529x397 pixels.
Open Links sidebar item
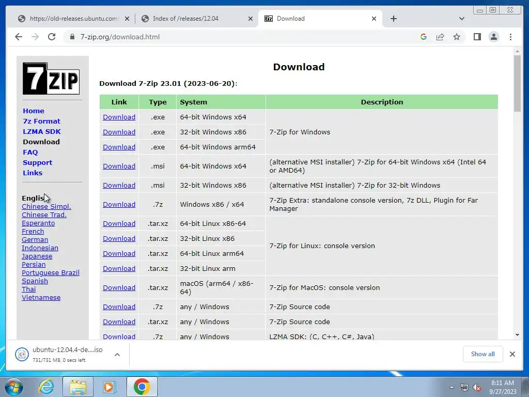[33, 173]
